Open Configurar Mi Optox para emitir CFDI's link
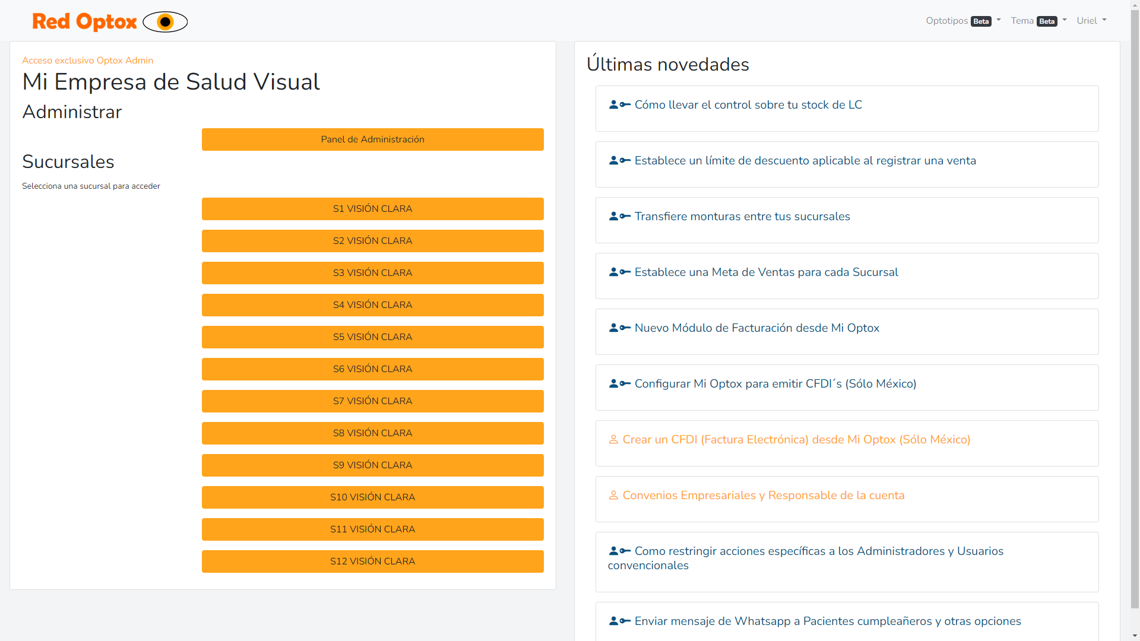 pyautogui.click(x=775, y=384)
